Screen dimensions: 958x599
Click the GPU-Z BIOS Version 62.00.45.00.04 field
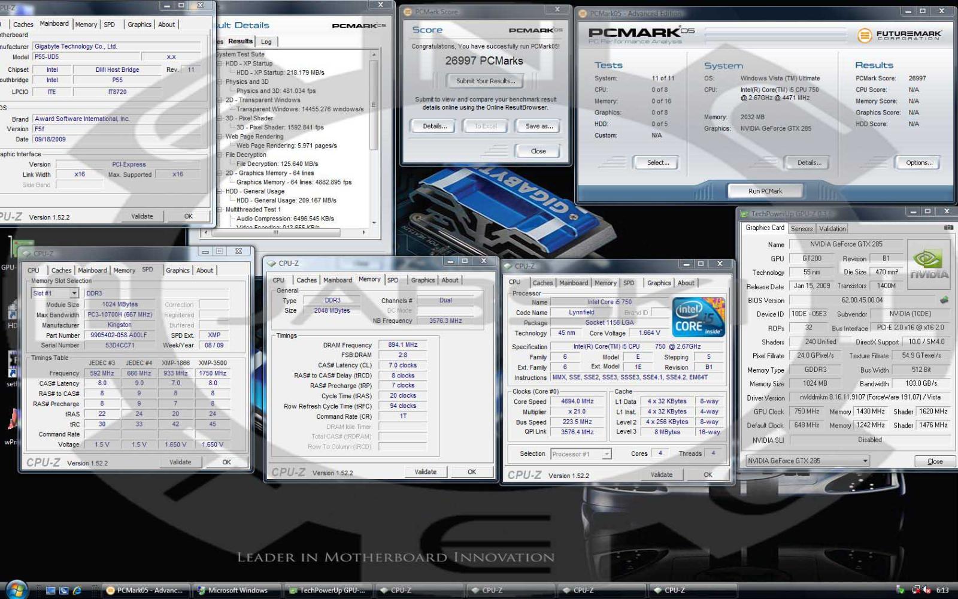862,300
